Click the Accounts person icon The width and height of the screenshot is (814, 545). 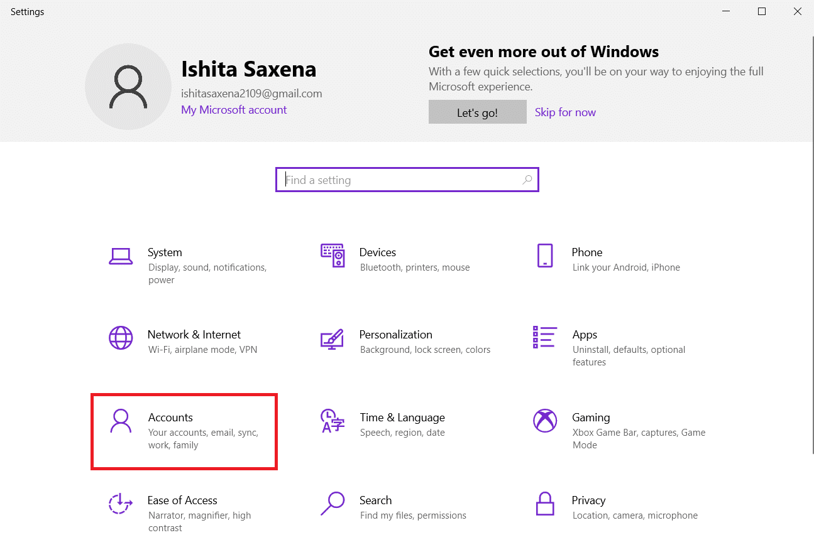(121, 421)
